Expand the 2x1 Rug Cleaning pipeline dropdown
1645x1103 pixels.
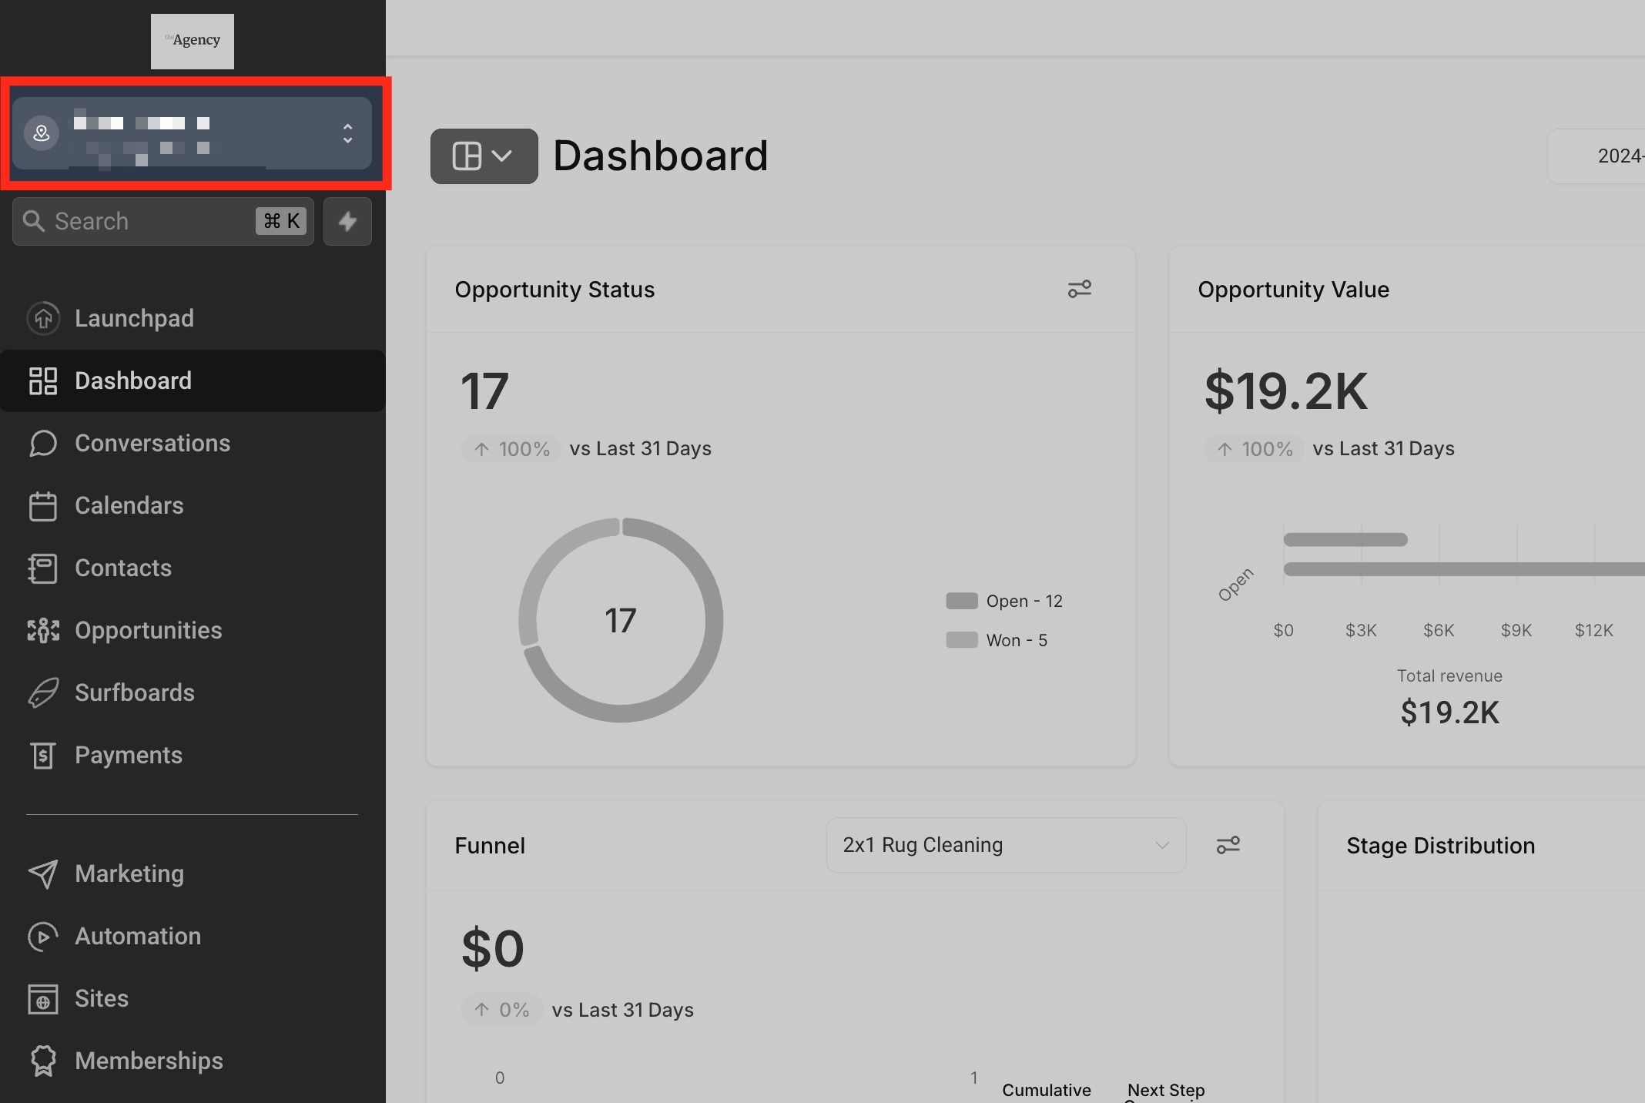click(1005, 845)
